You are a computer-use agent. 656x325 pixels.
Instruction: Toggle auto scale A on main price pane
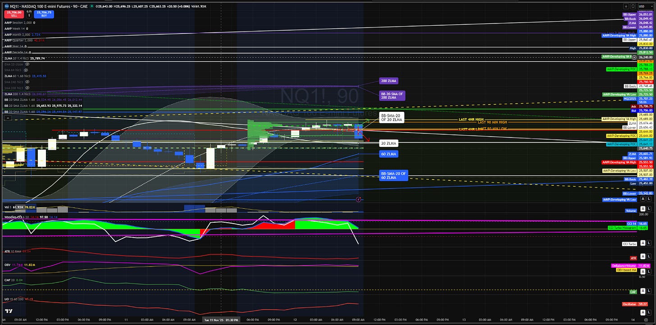coord(642,199)
